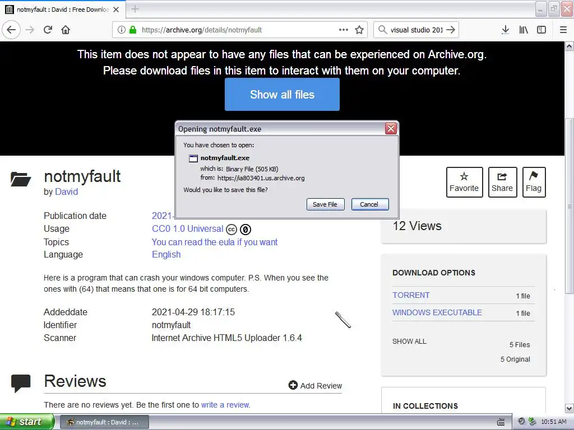Open the Downloads arrow icon in toolbar
574x430 pixels.
[506, 30]
